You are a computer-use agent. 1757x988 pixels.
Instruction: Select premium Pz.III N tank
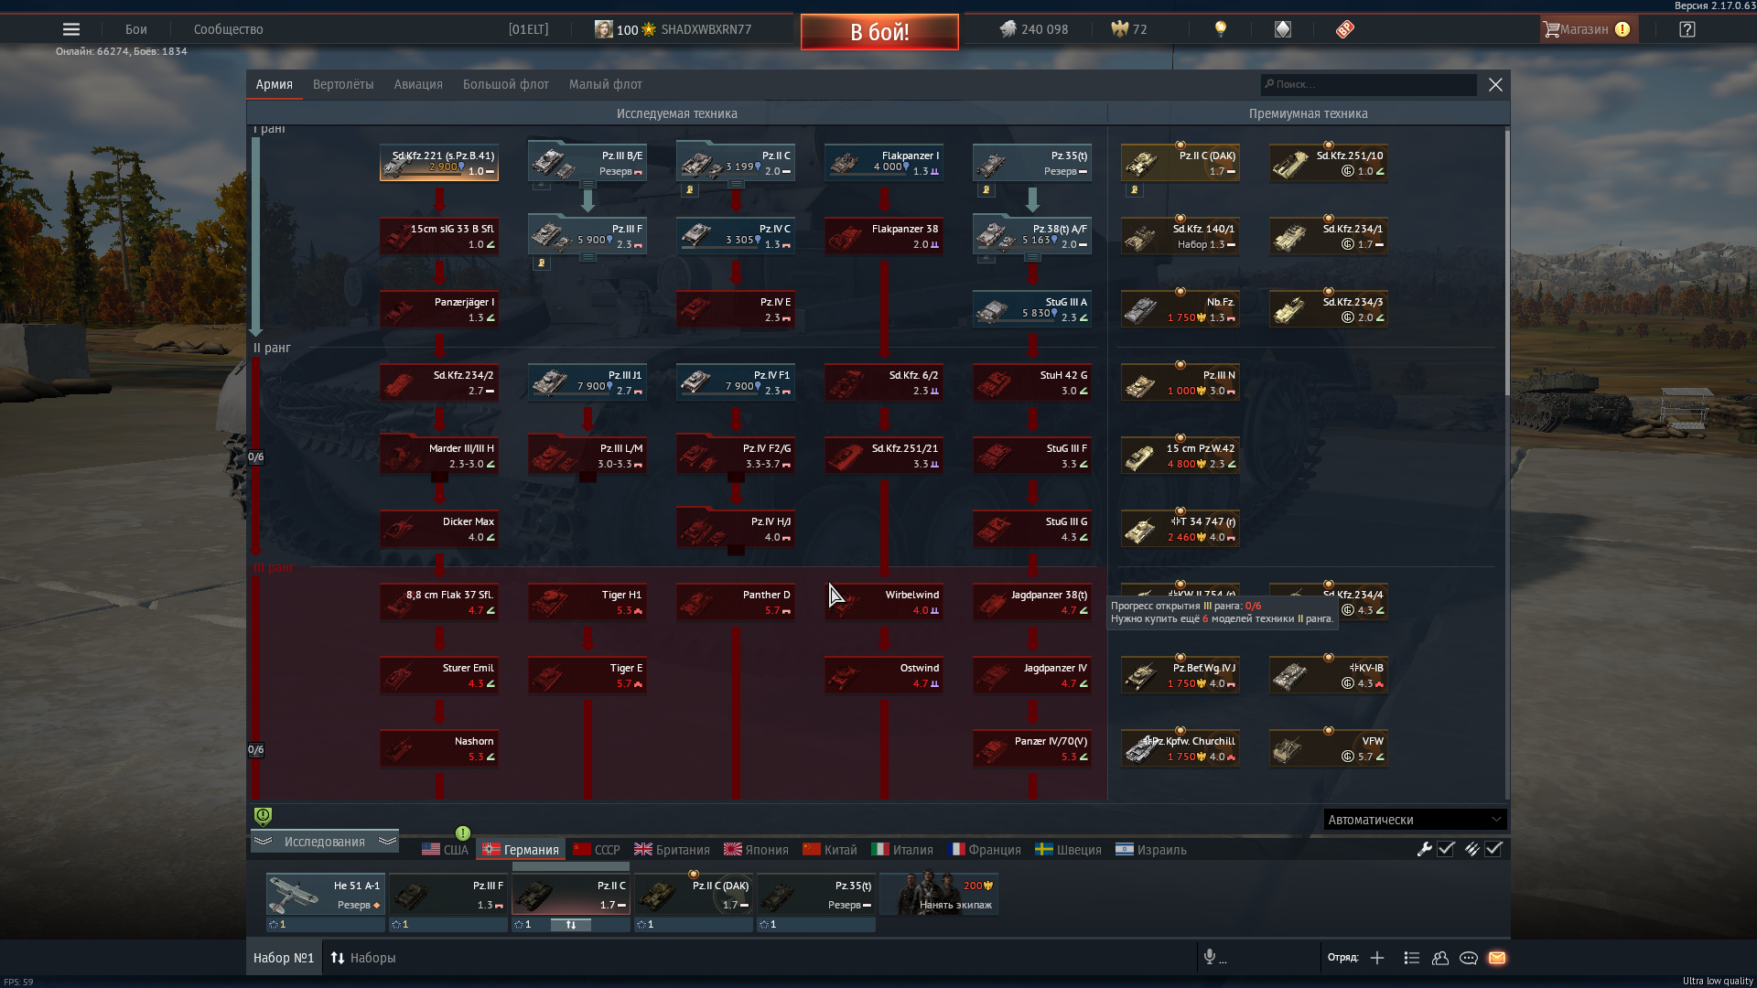coord(1180,382)
